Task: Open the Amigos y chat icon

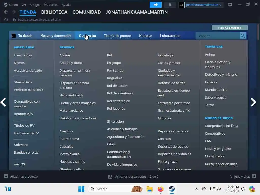Action: [254, 176]
